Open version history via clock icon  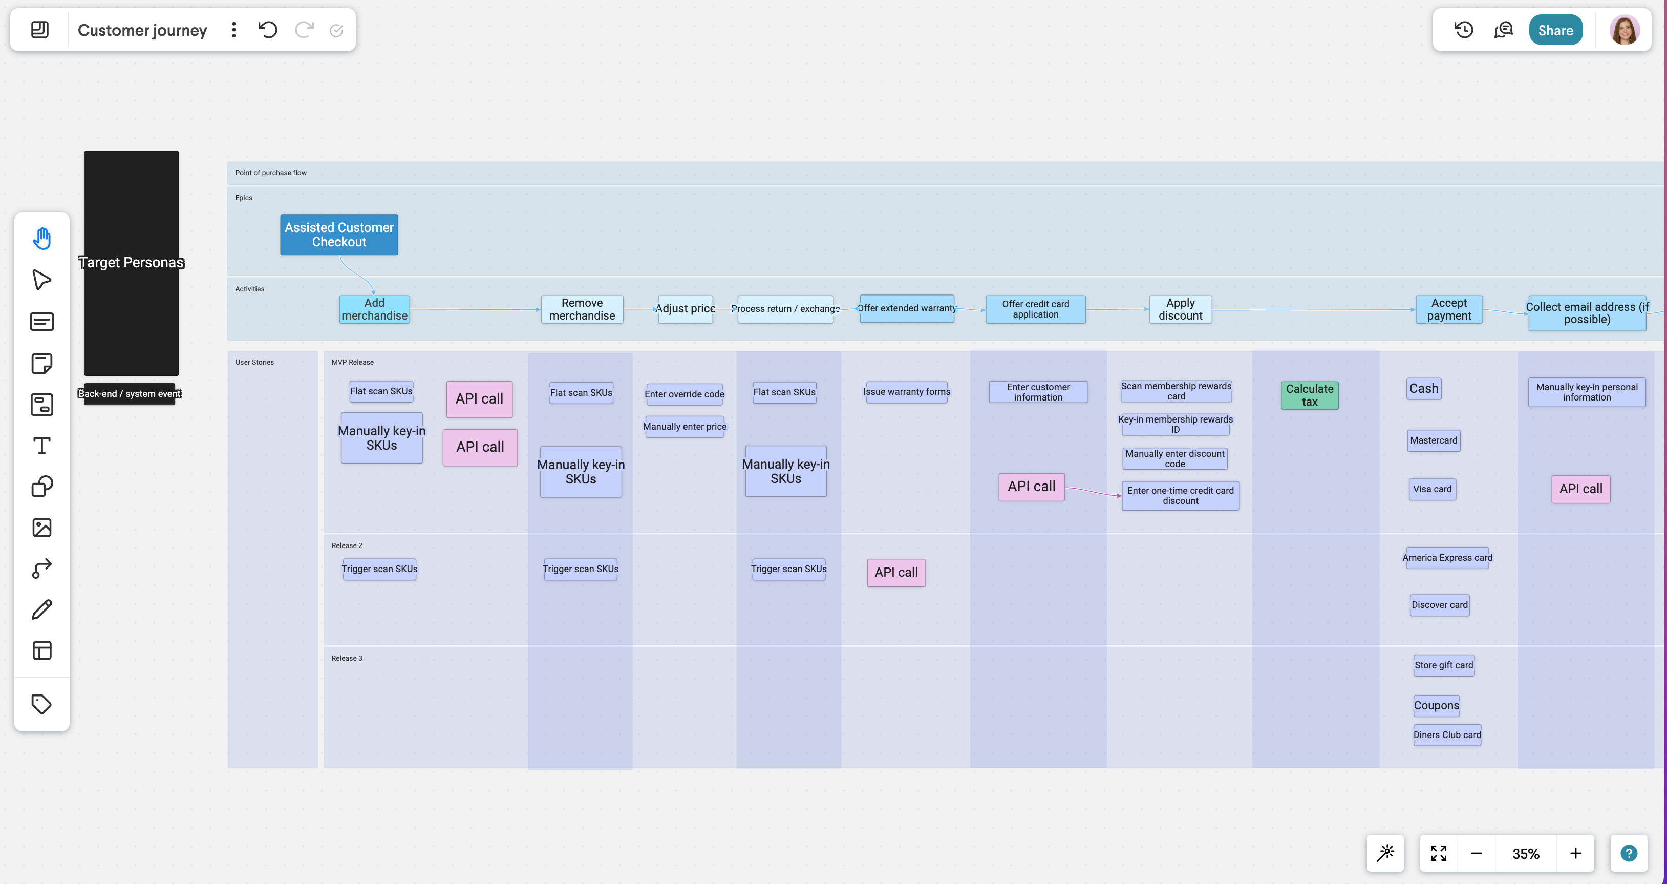point(1464,30)
